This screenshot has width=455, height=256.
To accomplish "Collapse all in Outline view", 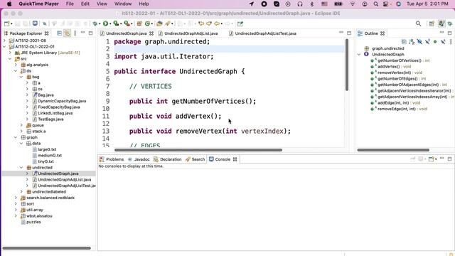I will point(404,42).
